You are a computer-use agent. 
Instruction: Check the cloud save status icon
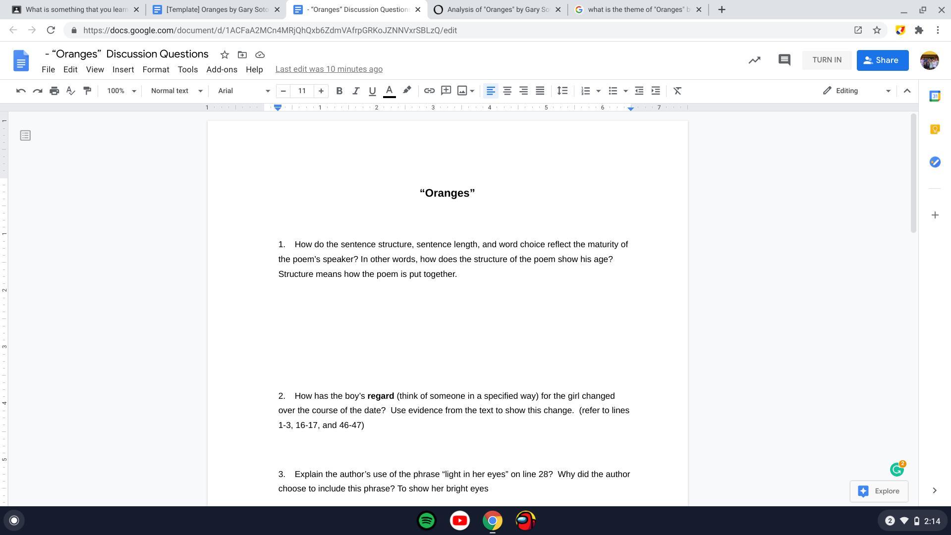click(260, 54)
